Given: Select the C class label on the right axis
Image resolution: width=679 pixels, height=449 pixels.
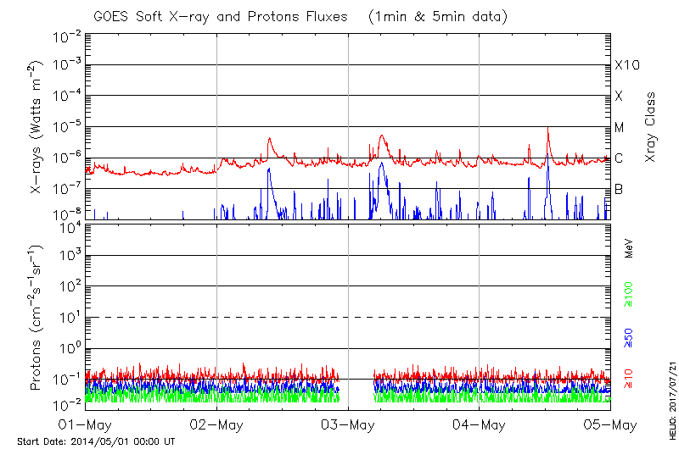Looking at the screenshot, I should click(x=619, y=158).
